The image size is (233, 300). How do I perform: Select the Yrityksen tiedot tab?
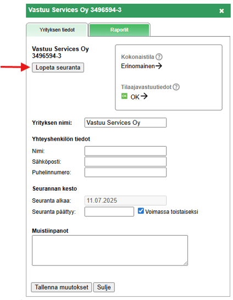pos(57,30)
